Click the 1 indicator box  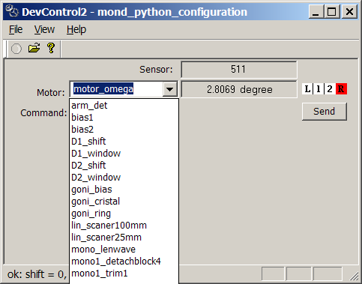point(319,89)
